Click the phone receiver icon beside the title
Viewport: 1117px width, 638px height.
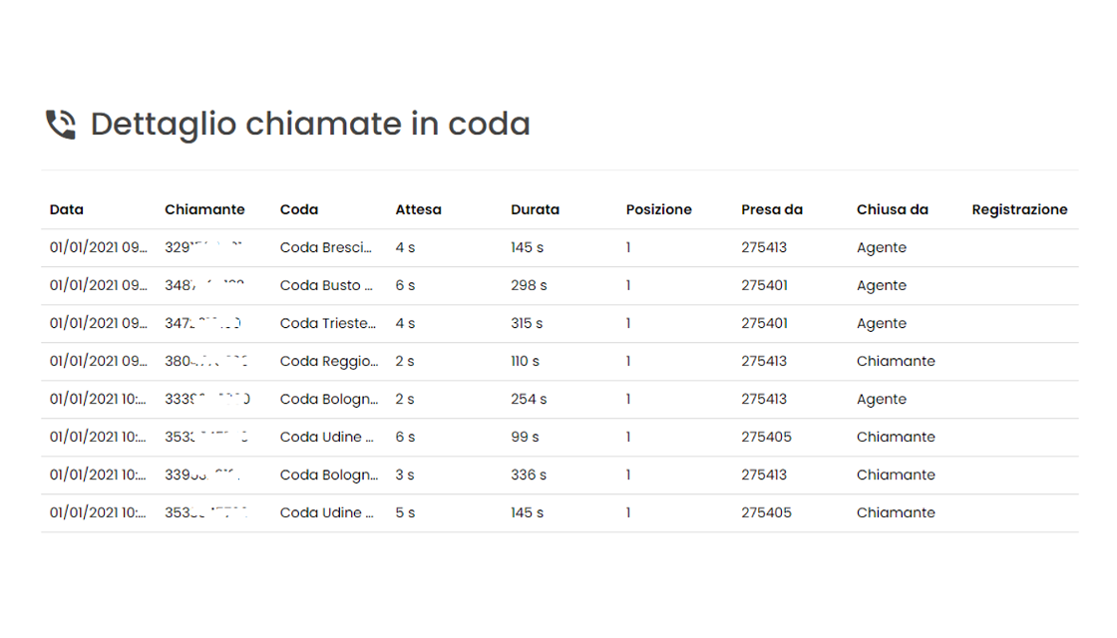click(x=61, y=123)
